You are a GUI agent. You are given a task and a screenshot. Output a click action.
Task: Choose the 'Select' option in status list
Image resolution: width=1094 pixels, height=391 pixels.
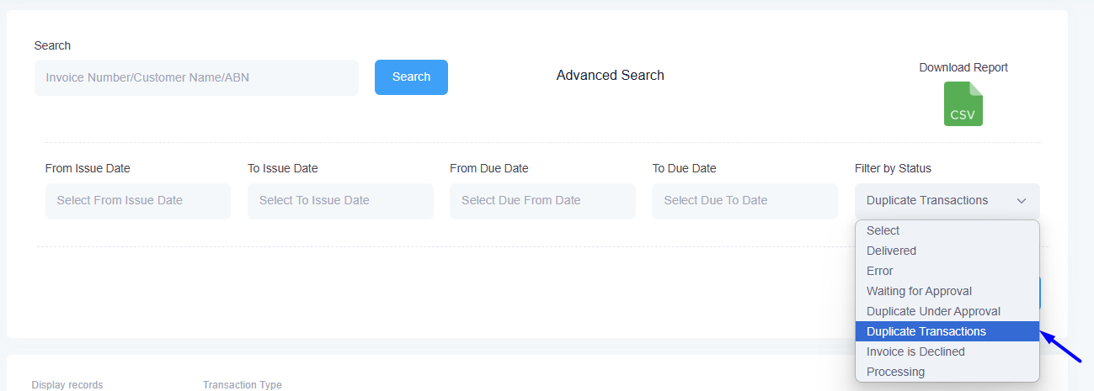tap(883, 230)
